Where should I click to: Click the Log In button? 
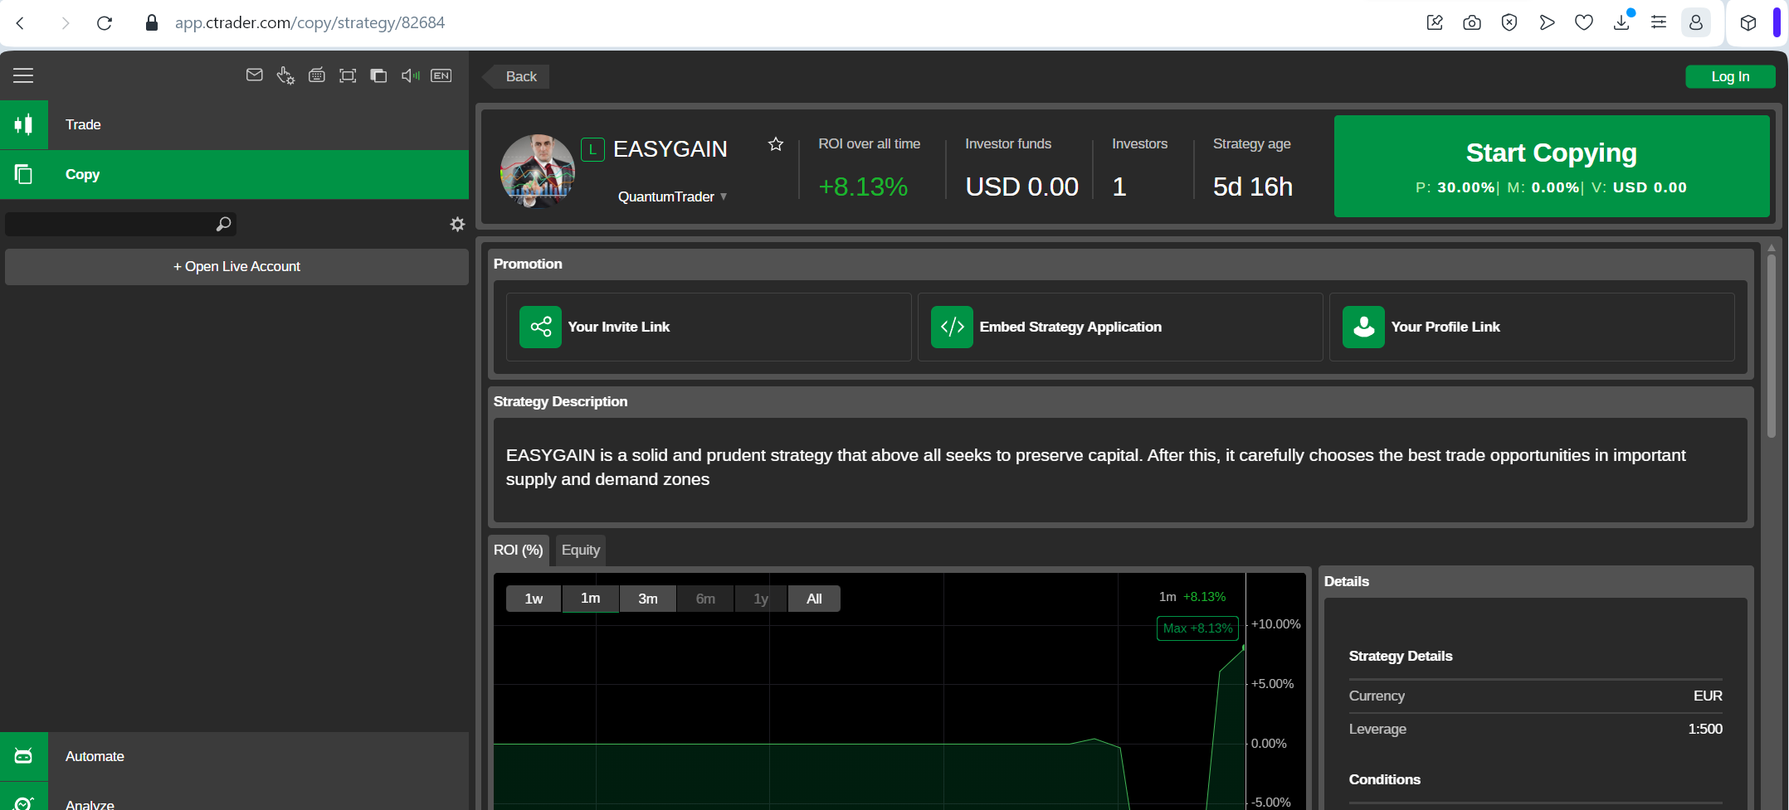(x=1730, y=76)
